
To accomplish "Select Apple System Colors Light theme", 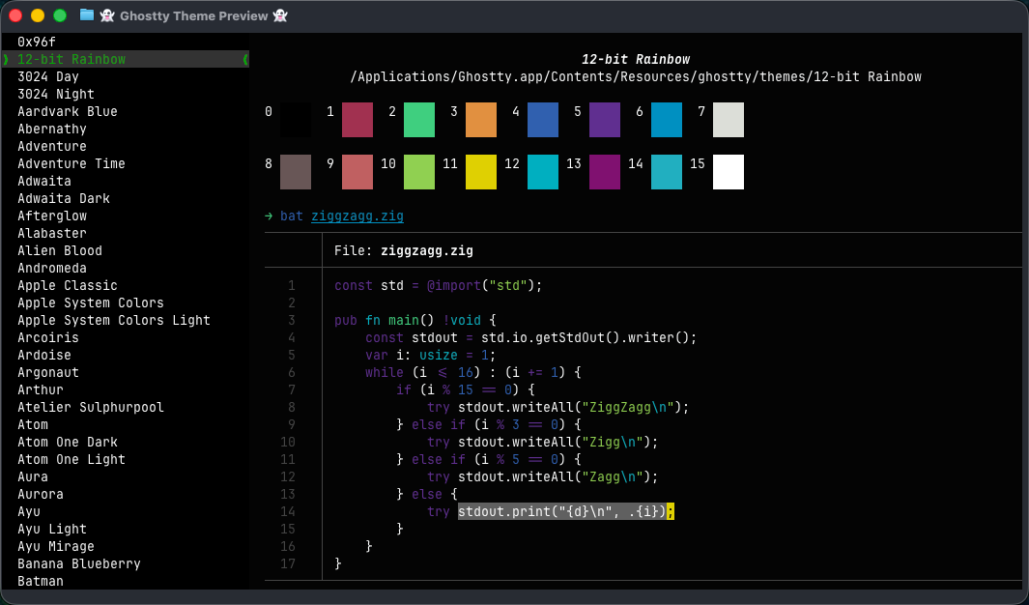I will tap(114, 320).
